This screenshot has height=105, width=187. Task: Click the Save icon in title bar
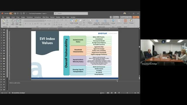[x=15, y=13]
